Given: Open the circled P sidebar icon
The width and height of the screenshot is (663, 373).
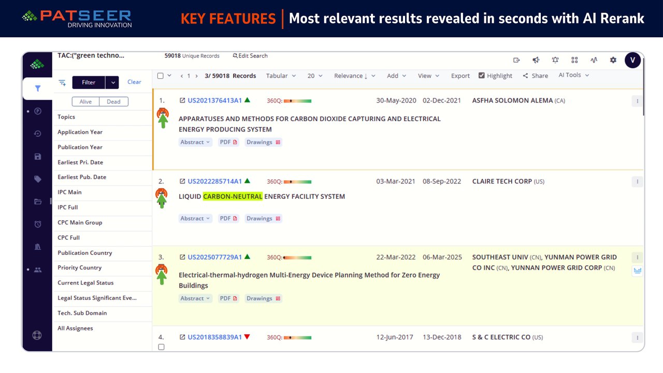Looking at the screenshot, I should click(x=37, y=111).
